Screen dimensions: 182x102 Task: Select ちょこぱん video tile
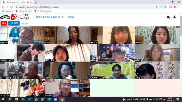pyautogui.click(x=22, y=88)
